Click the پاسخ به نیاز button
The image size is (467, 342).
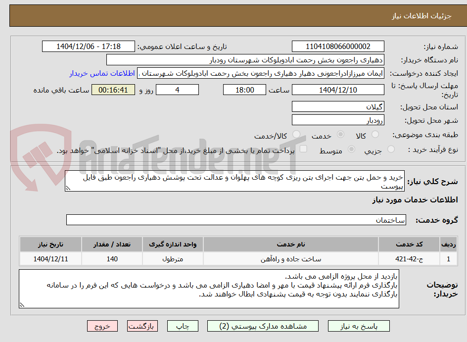point(359,326)
